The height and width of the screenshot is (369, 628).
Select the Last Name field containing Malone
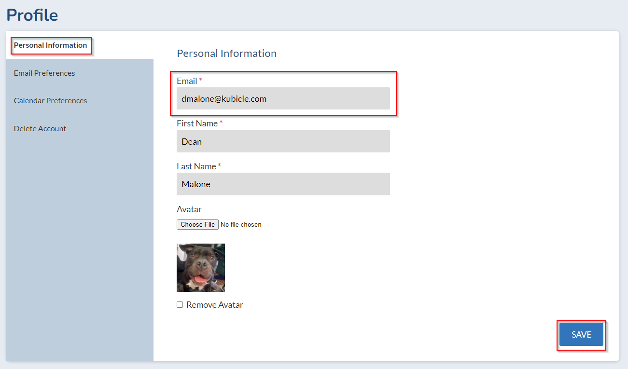coord(283,184)
